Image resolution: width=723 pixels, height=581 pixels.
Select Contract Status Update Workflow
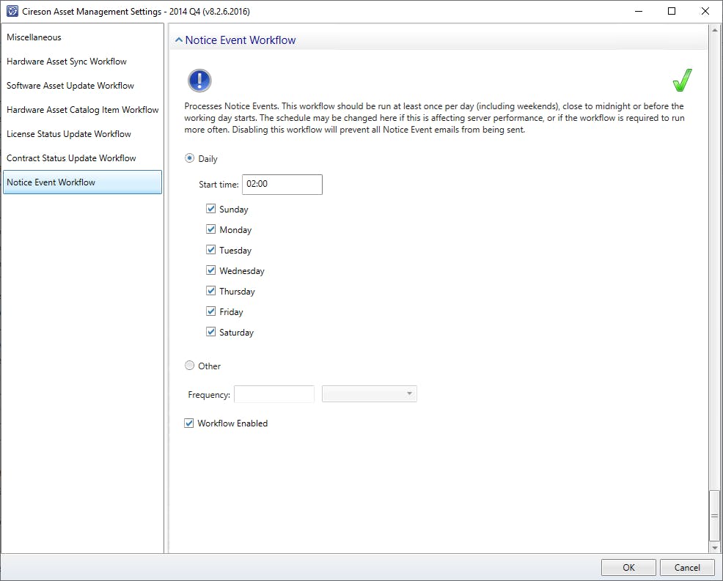71,158
